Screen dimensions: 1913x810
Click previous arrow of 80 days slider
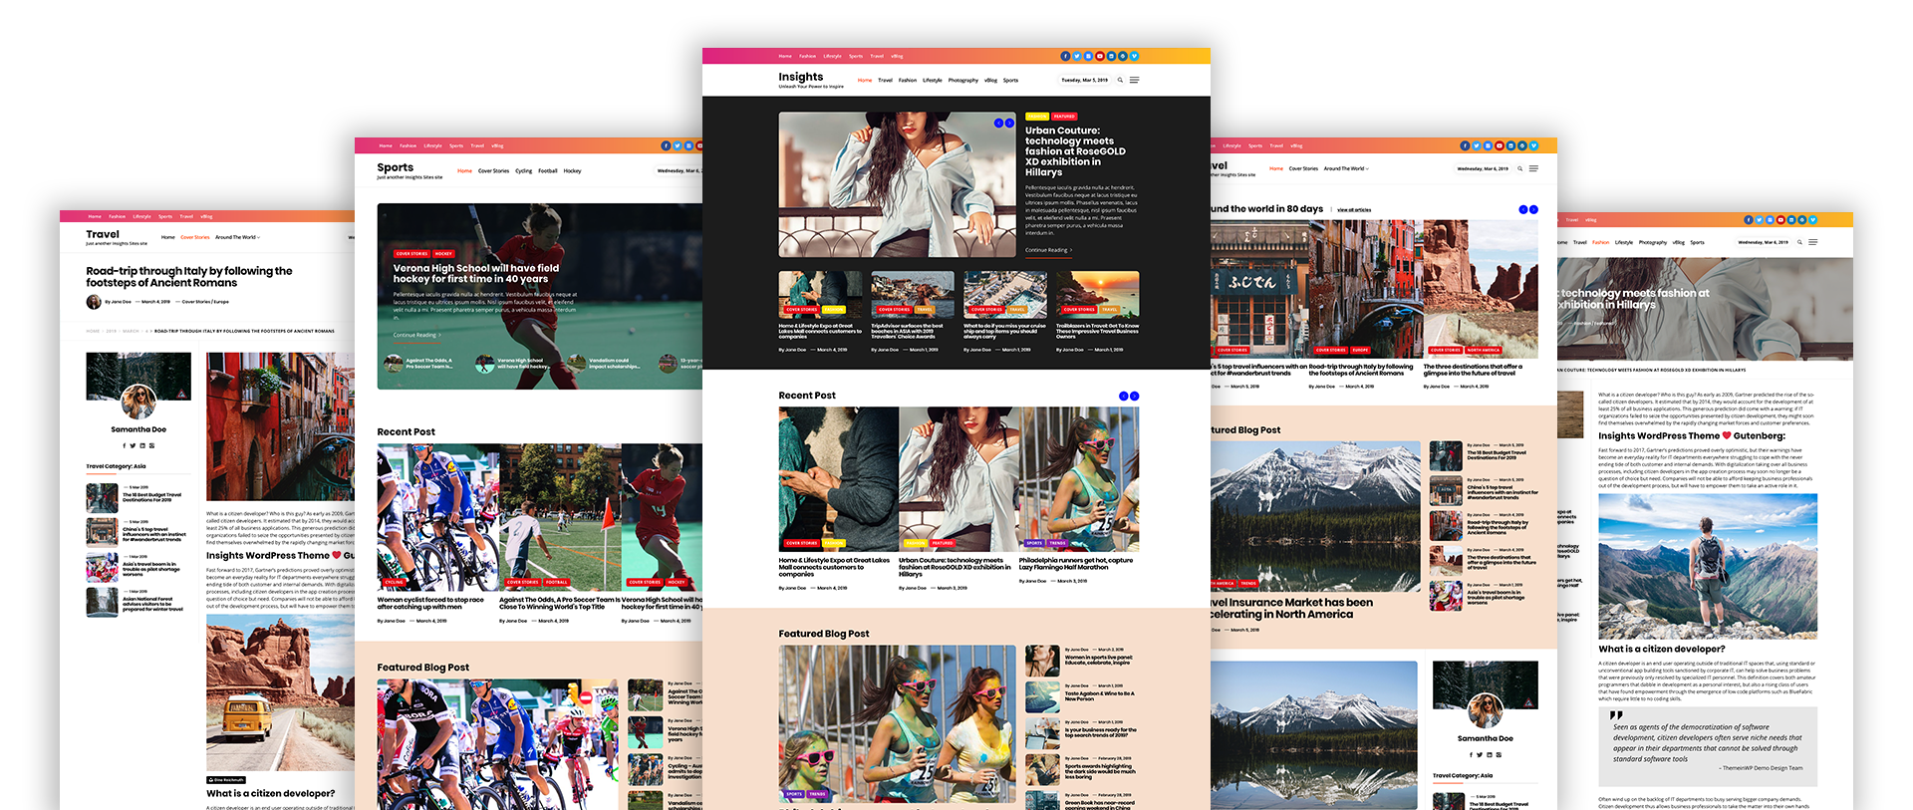point(1522,209)
